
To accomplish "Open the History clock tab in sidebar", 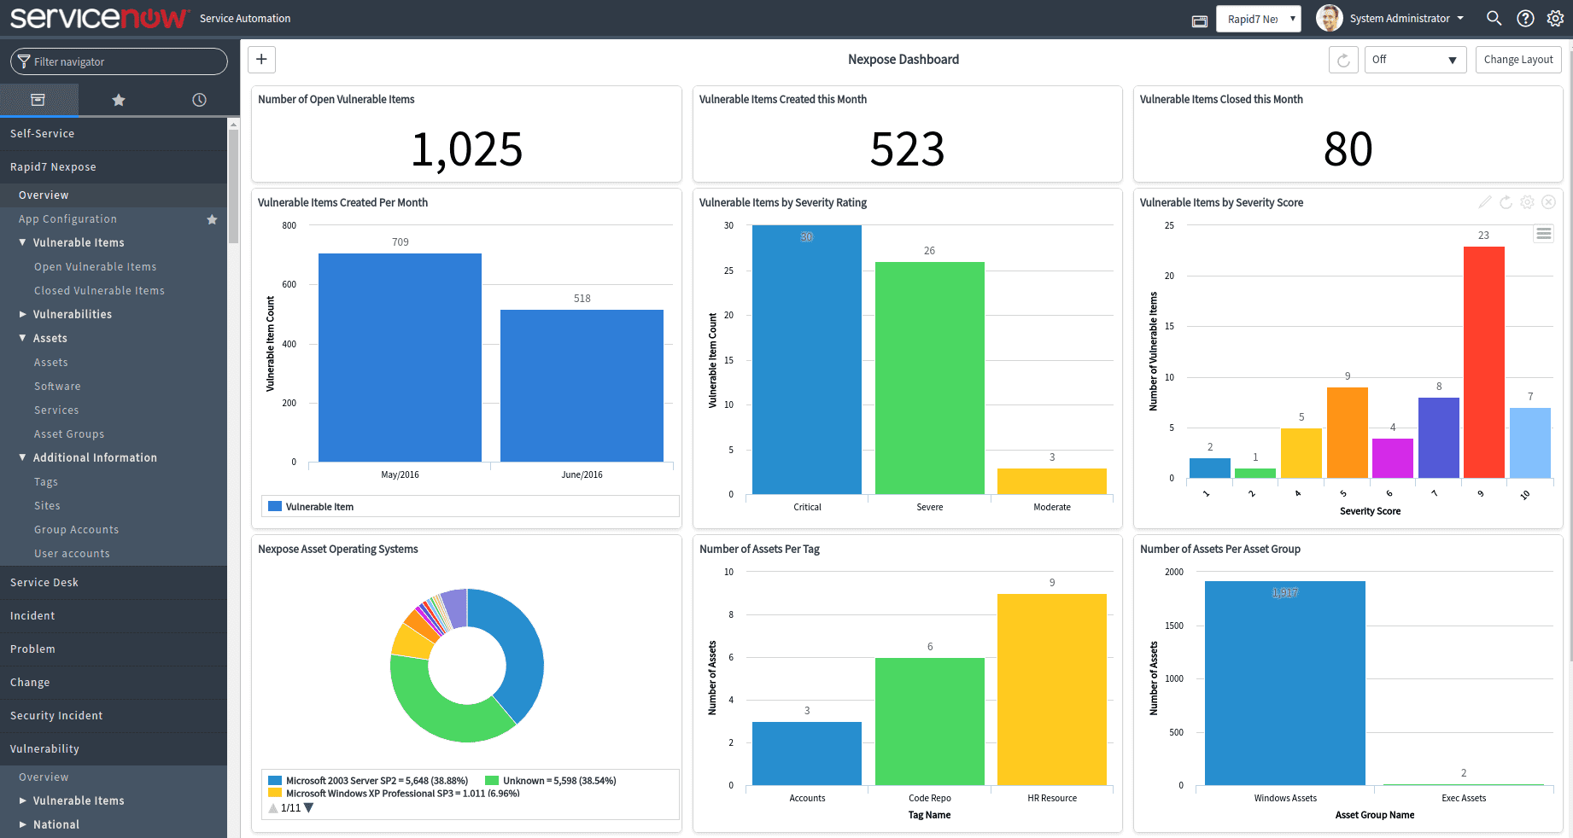I will click(x=198, y=99).
